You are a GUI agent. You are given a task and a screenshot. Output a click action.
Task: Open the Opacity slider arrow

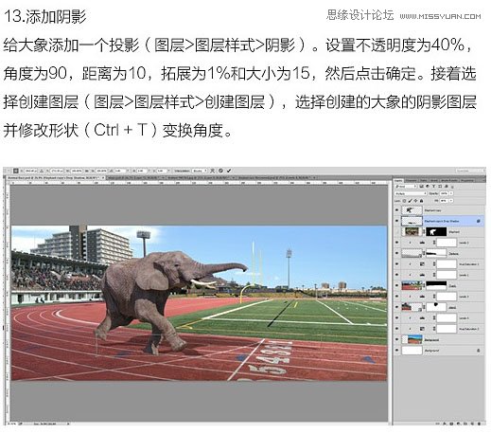click(x=451, y=193)
